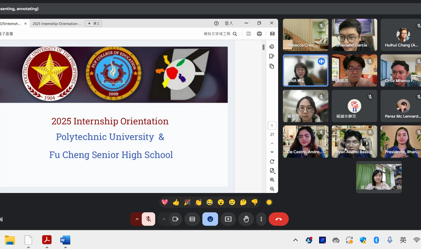Select the 025Internsh... tab
The image size is (421, 249).
click(10, 24)
